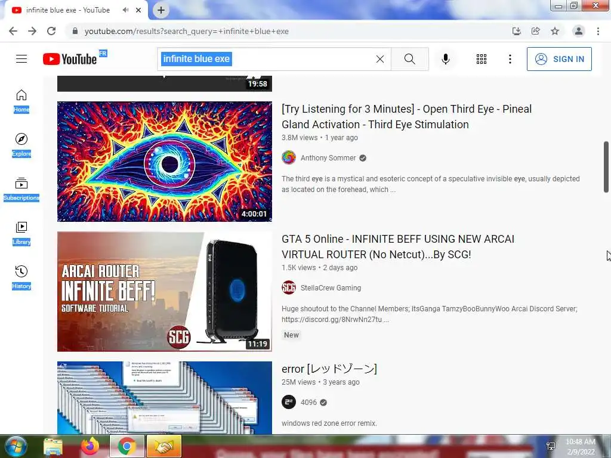The width and height of the screenshot is (611, 458).
Task: Click the YouTube logo
Action: (70, 59)
